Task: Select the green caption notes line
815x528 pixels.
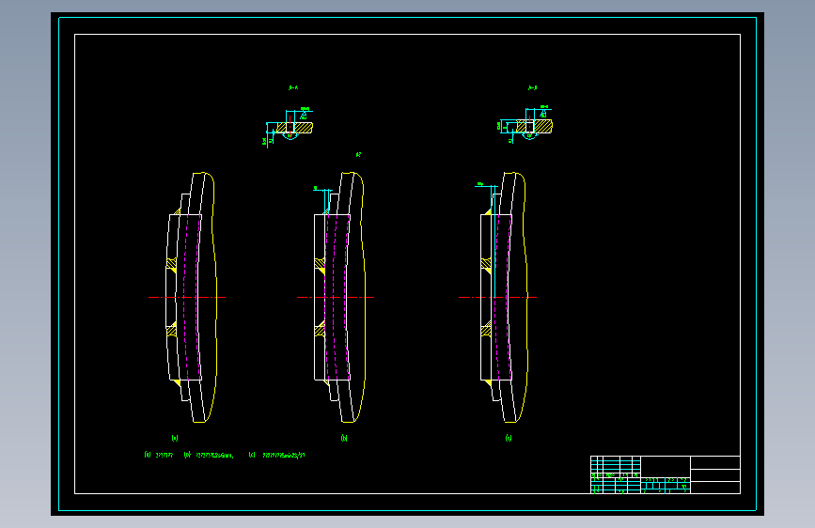Action: pos(225,455)
